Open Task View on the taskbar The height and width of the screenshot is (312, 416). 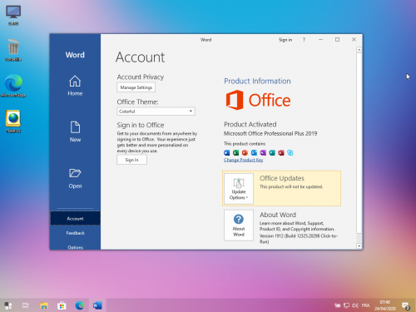click(26, 305)
